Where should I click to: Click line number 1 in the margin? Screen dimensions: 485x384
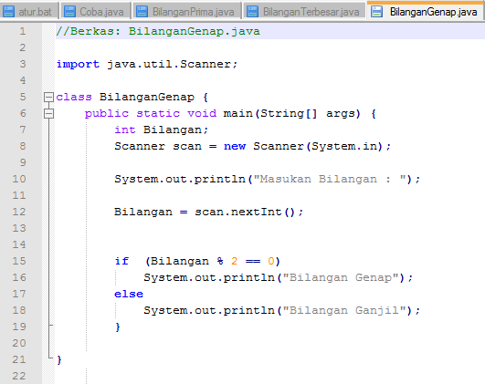click(x=23, y=31)
